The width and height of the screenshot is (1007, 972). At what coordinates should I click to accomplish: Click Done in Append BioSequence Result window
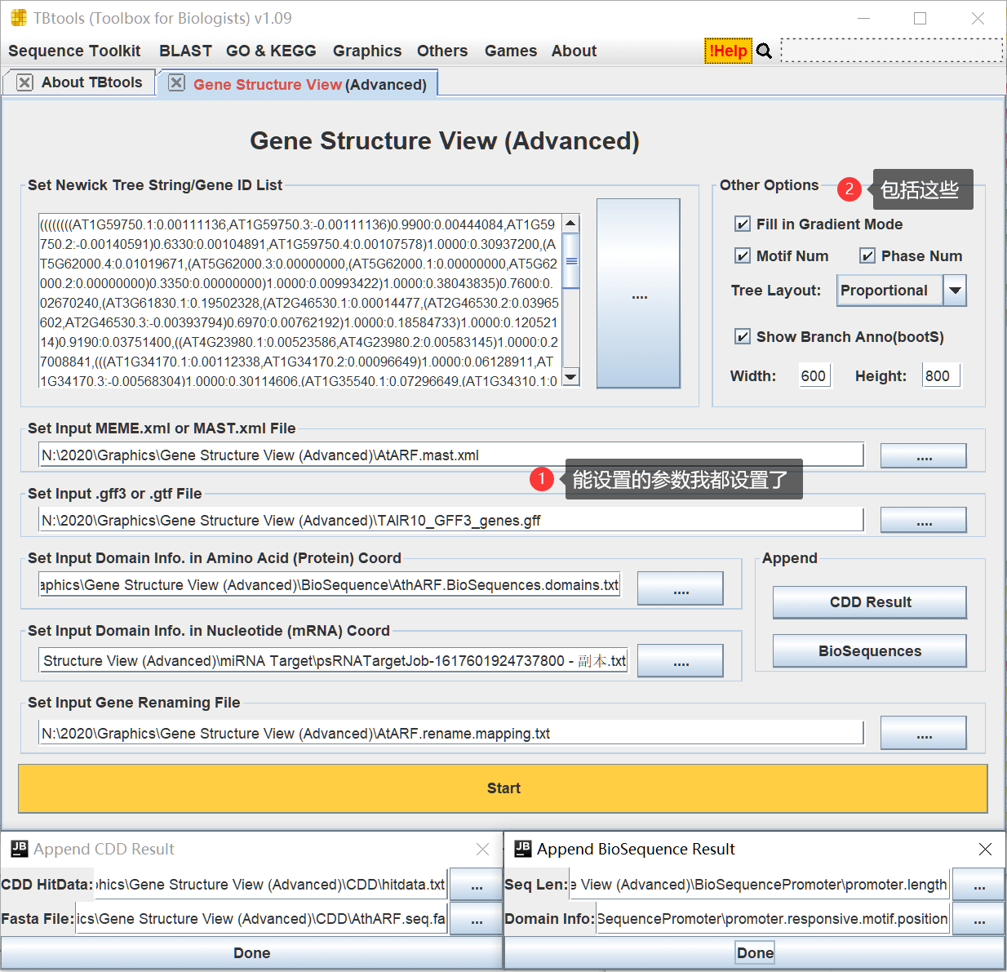coord(755,953)
